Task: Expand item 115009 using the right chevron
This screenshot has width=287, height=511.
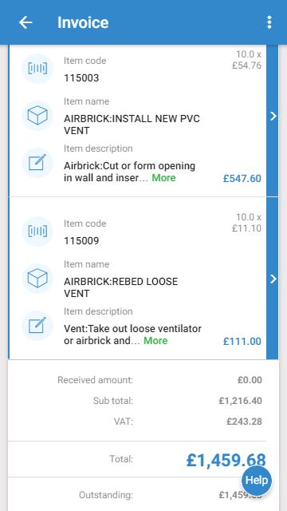Action: pos(273,279)
